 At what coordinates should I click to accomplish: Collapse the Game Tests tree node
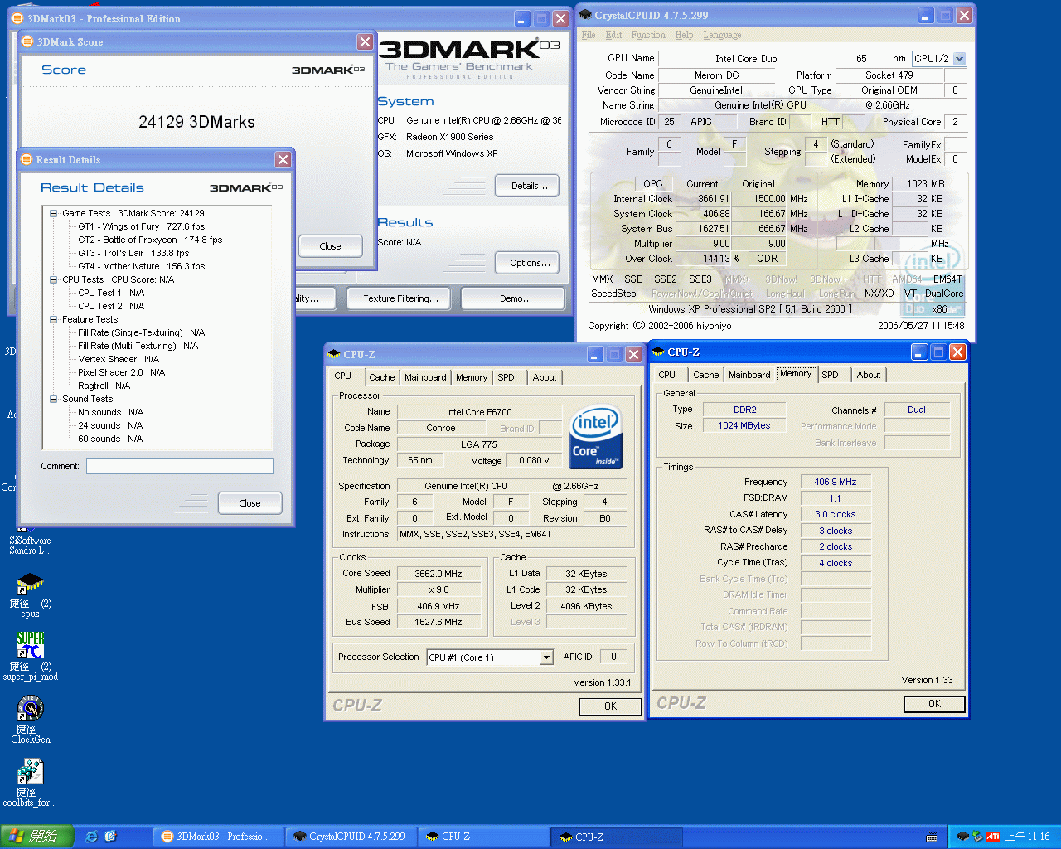pos(53,213)
